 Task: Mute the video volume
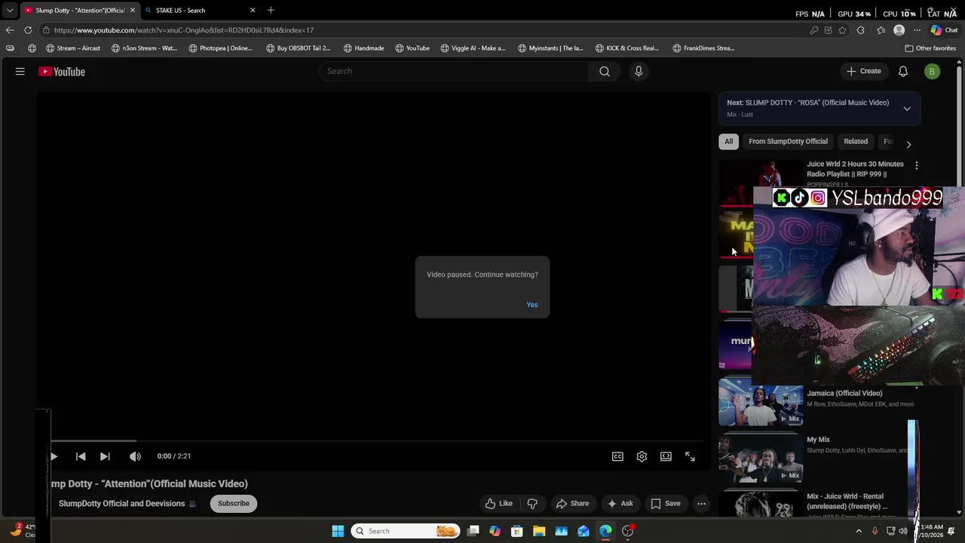pyautogui.click(x=135, y=456)
